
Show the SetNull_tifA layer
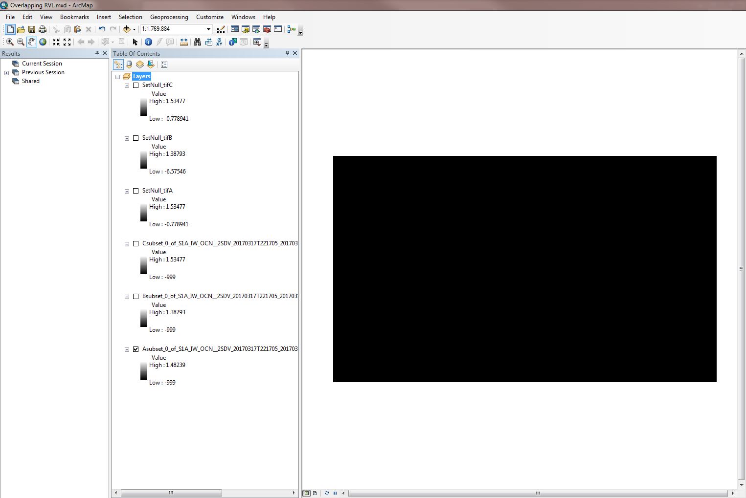[x=136, y=191]
